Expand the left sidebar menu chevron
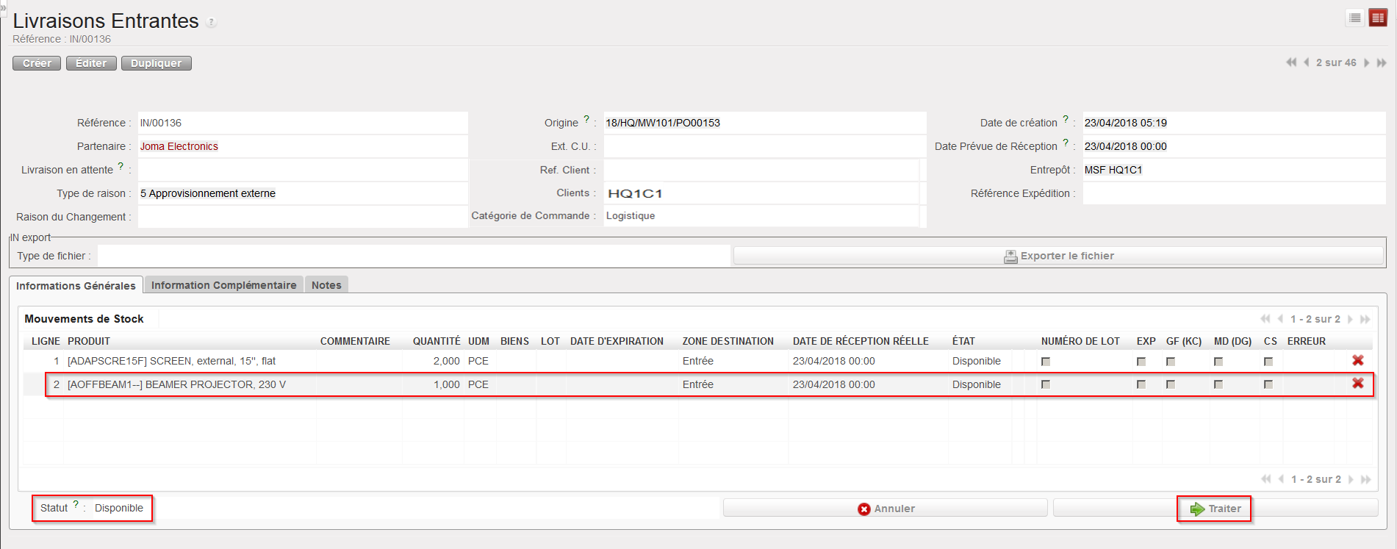Viewport: 1397px width, 549px height. (3, 7)
